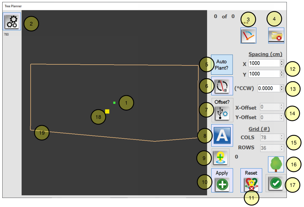304x207 pixels.
Task: Increase X spacing with up arrow
Action: (282, 61)
